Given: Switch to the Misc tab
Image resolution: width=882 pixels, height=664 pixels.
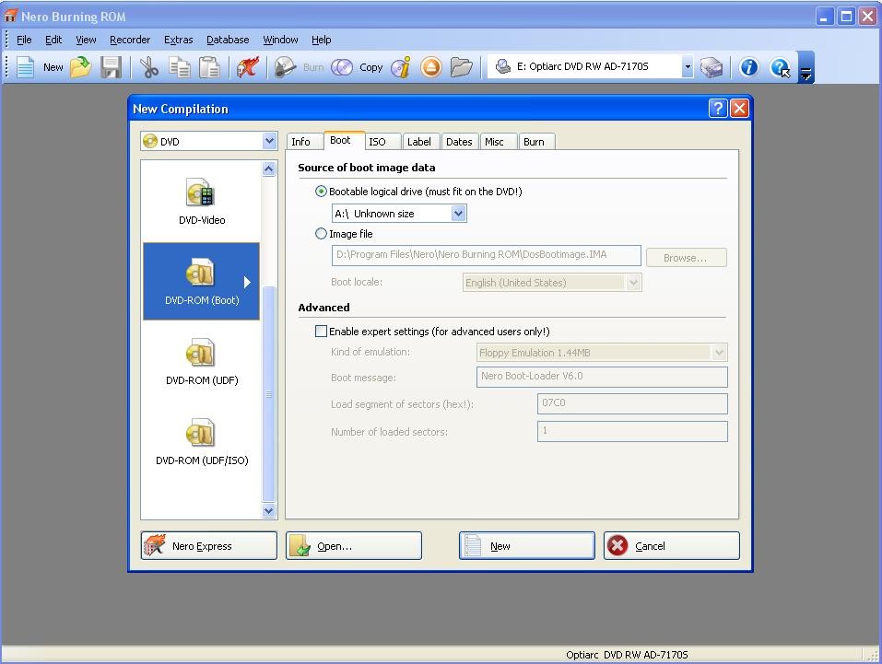Looking at the screenshot, I should coord(499,142).
